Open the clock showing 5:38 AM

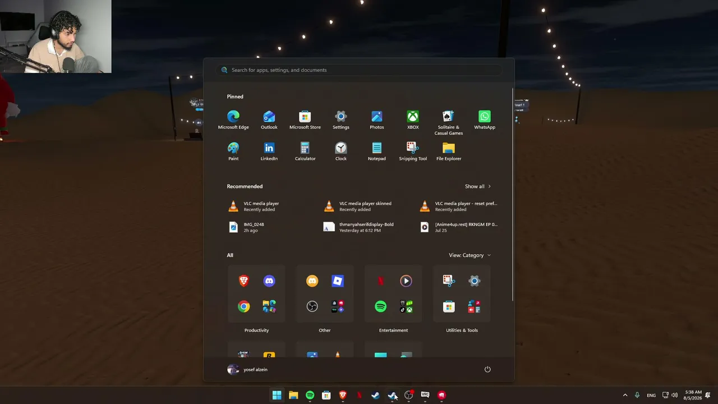tap(693, 395)
